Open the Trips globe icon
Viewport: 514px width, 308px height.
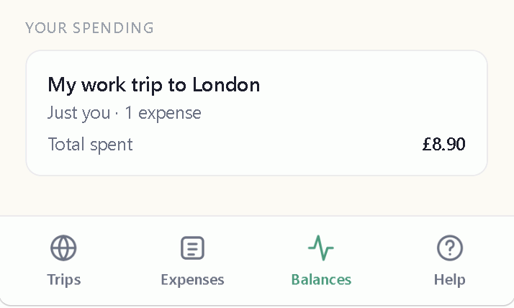tap(63, 248)
